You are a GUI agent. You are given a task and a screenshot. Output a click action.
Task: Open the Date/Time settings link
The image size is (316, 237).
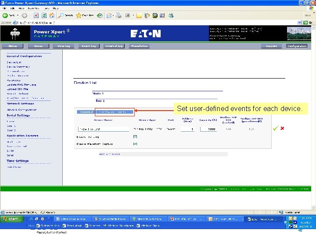[x=14, y=167]
